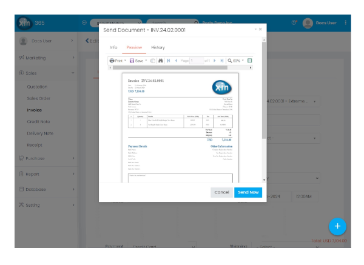
Task: Open the History tab
Action: pos(157,47)
